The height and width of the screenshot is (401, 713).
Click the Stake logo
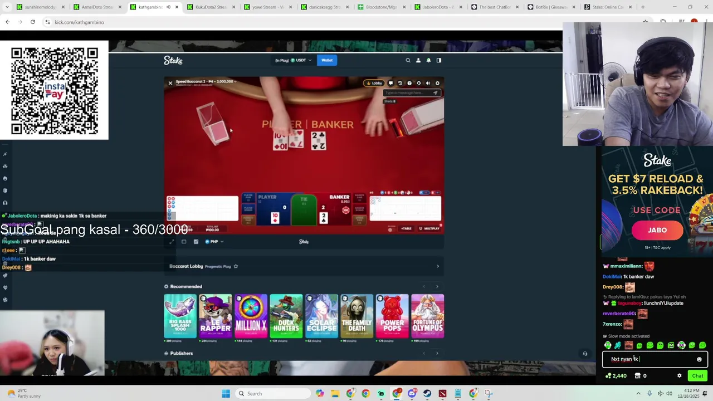pyautogui.click(x=173, y=60)
